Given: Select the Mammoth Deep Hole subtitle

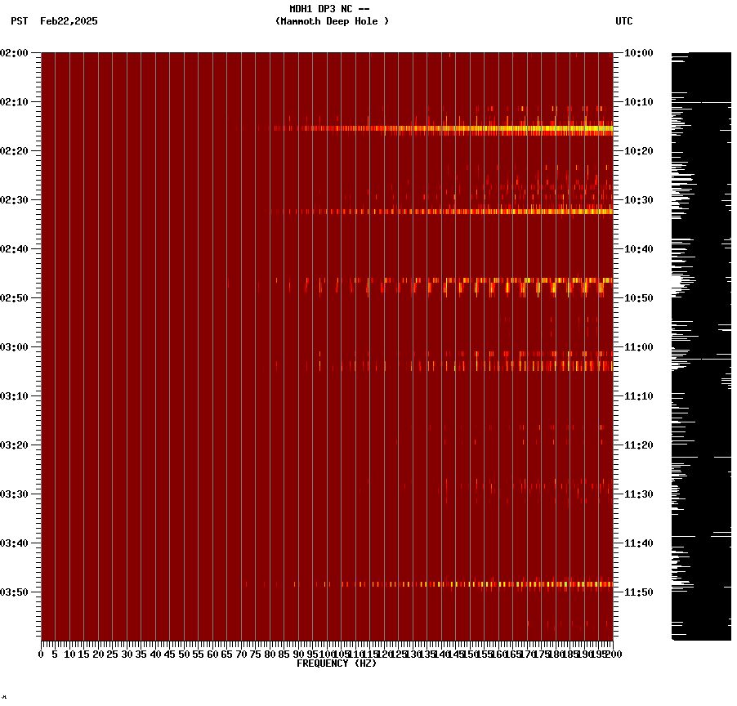Looking at the screenshot, I should pos(333,22).
